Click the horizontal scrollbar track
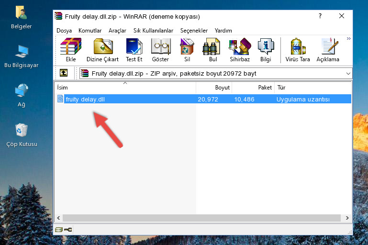 (201, 218)
